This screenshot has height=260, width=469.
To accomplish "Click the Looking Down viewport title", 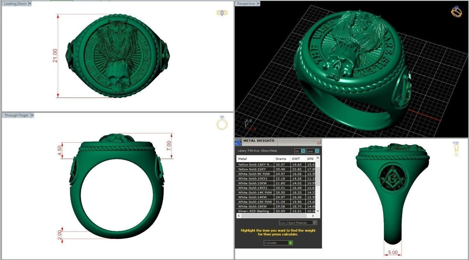I will 16,4.
